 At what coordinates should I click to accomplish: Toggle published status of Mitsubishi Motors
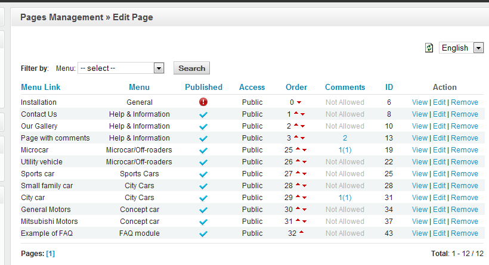[x=203, y=222]
